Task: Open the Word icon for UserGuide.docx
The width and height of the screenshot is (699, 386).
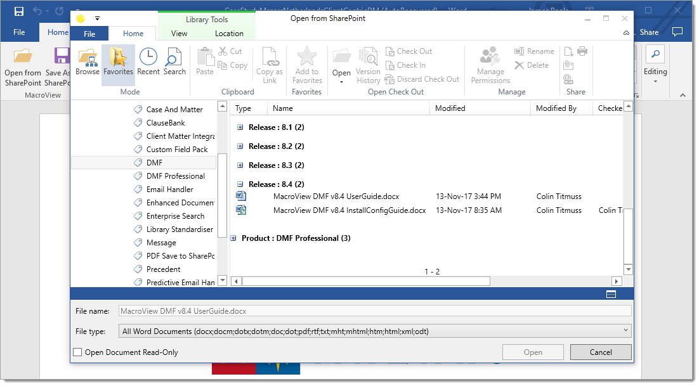Action: [x=241, y=196]
